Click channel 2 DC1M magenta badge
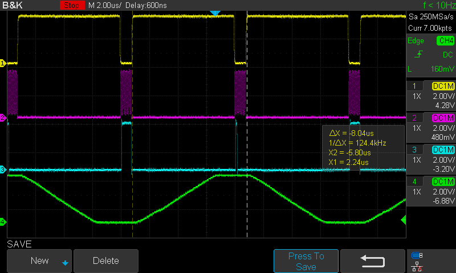456x273 pixels. tap(443, 118)
